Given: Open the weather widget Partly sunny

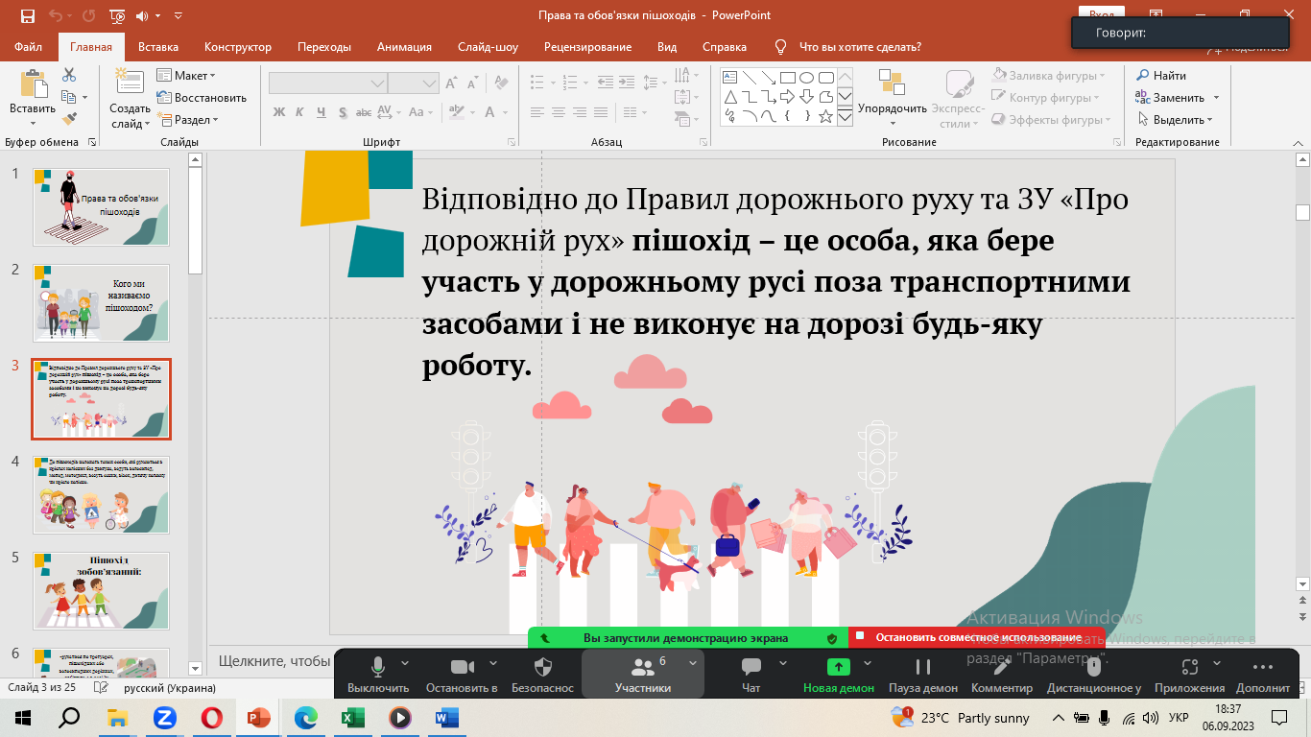Looking at the screenshot, I should coord(961,718).
